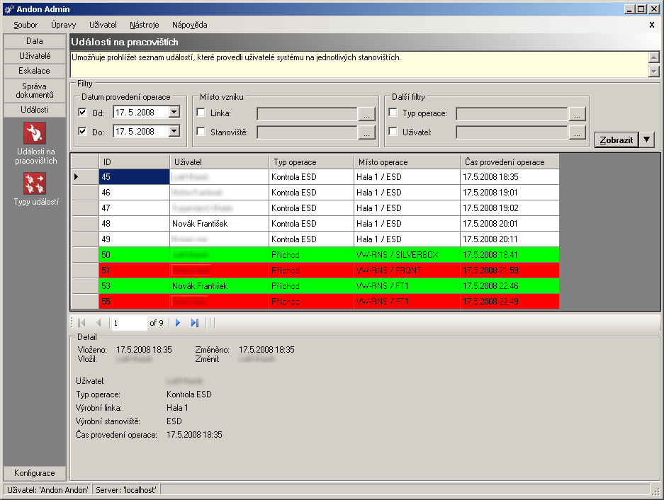Expand the arrow next to Zobrazit
Viewport: 664px width, 500px height.
[x=647, y=140]
